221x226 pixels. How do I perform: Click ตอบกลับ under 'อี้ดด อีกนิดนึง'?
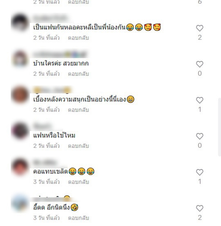[x=78, y=218]
